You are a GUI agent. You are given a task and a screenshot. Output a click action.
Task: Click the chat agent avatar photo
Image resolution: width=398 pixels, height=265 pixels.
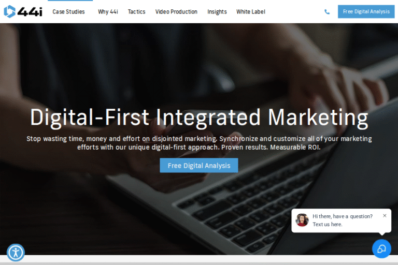pyautogui.click(x=302, y=220)
